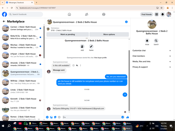Image resolution: width=175 pixels, height=131 pixels.
Task: Bookmark this page star icon
Action: pos(161,8)
